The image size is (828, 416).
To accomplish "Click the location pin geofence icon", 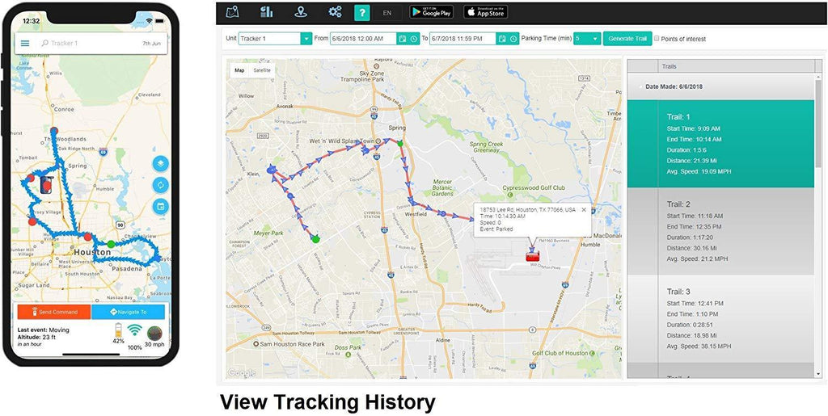I will pos(301,12).
